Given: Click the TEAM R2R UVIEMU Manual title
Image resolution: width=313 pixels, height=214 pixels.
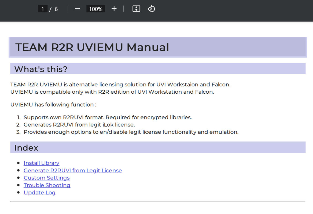Looking at the screenshot, I should click(x=92, y=47).
